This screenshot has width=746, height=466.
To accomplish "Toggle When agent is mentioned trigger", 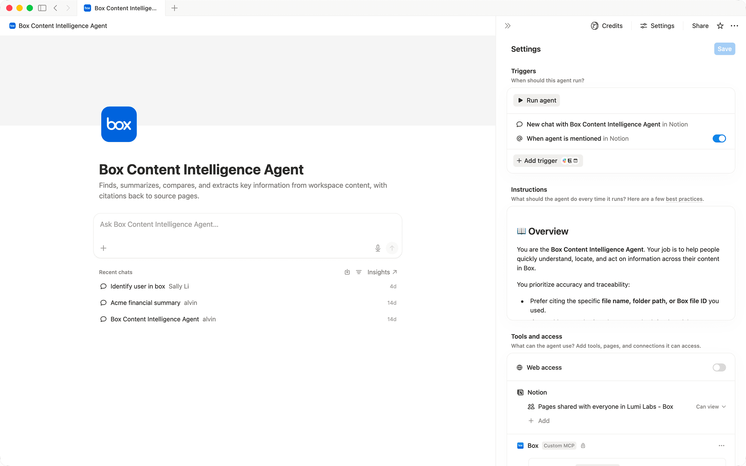I will tap(719, 139).
